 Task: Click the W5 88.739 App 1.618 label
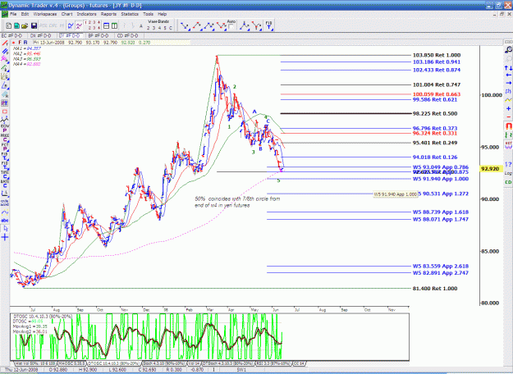(x=441, y=212)
